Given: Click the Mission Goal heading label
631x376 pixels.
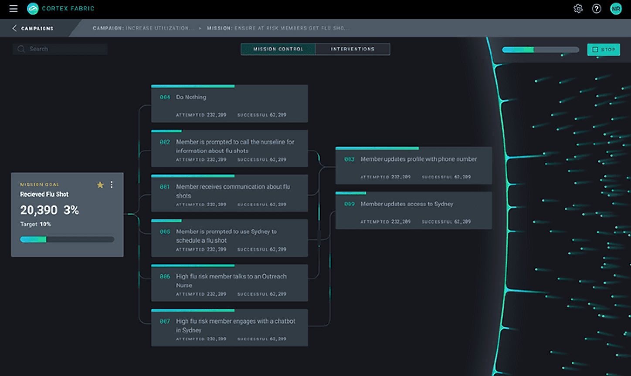Looking at the screenshot, I should pyautogui.click(x=40, y=185).
